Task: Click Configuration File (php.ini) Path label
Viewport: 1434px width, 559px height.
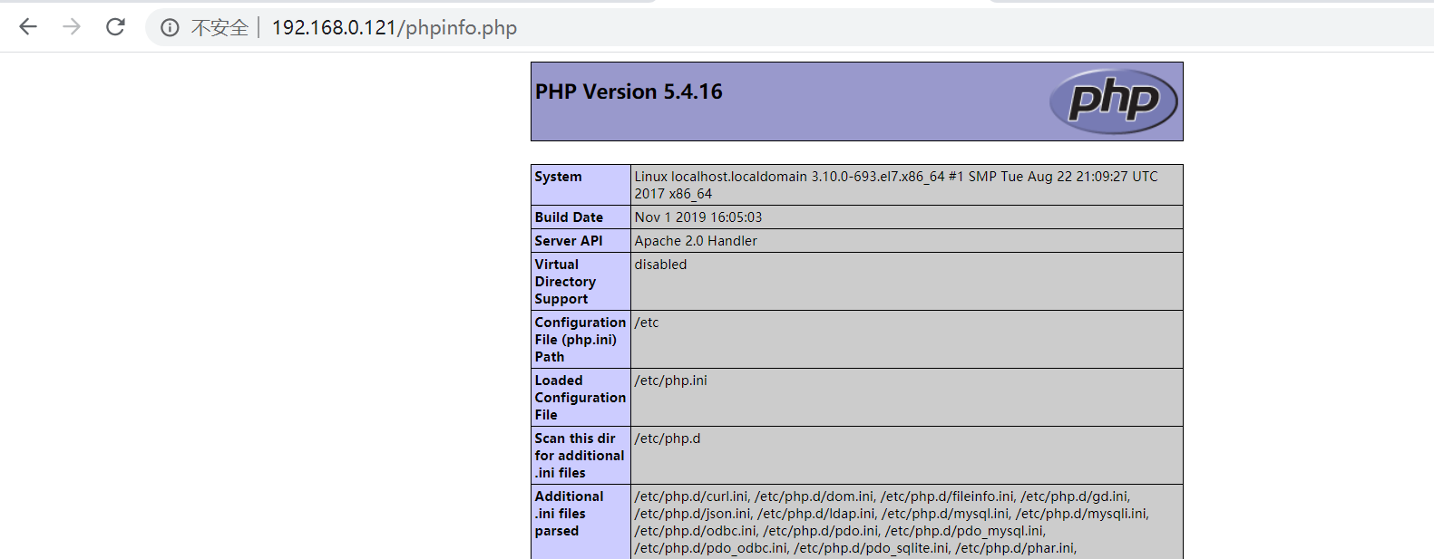Action: coord(580,340)
